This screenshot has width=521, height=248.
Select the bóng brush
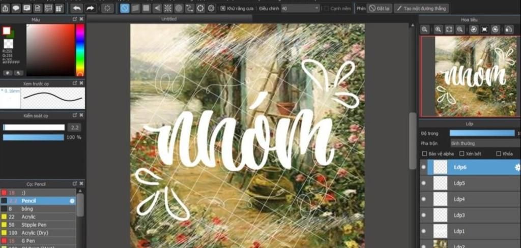click(x=38, y=209)
